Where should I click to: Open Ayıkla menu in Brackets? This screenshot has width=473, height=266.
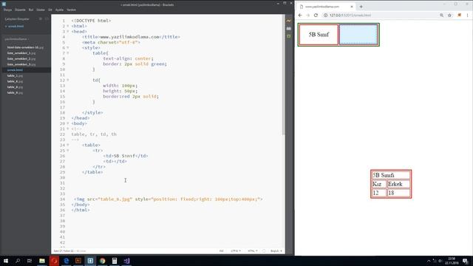(59, 10)
